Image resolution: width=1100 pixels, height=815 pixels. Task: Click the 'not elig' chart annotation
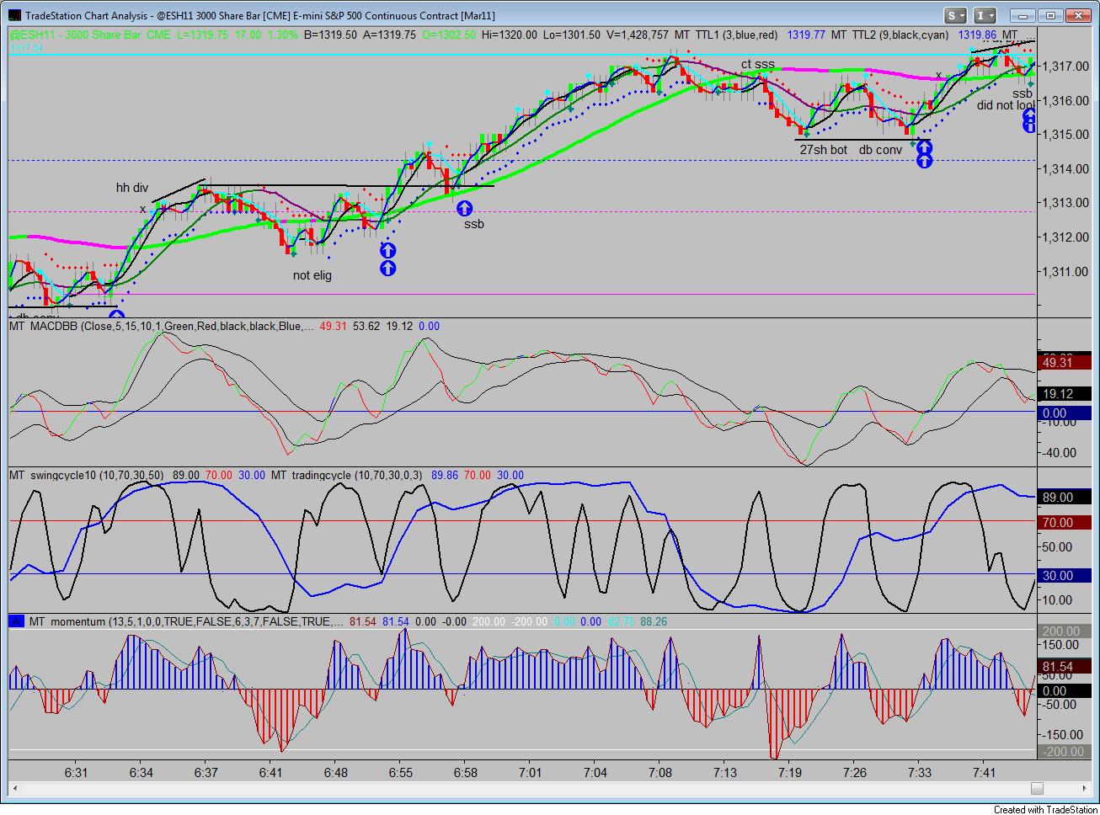click(312, 275)
